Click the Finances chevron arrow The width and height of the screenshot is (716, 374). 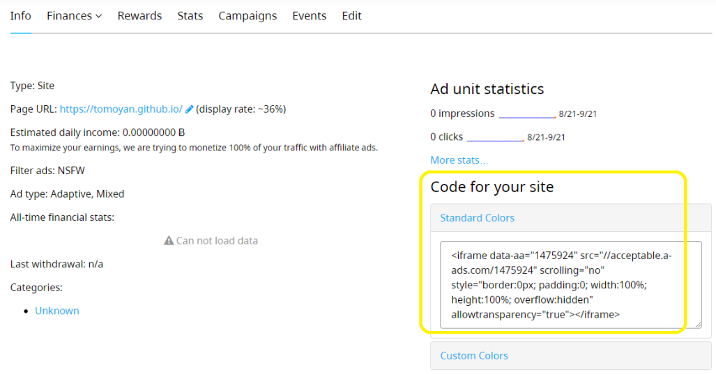click(x=98, y=17)
